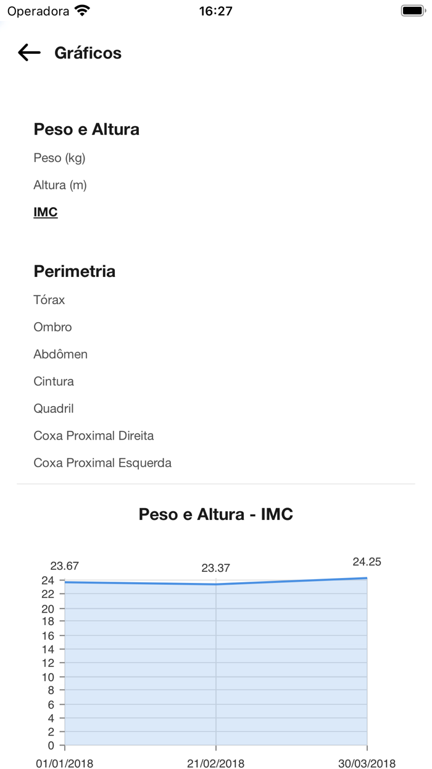Choose Coxa Proximal Direita

(x=94, y=436)
